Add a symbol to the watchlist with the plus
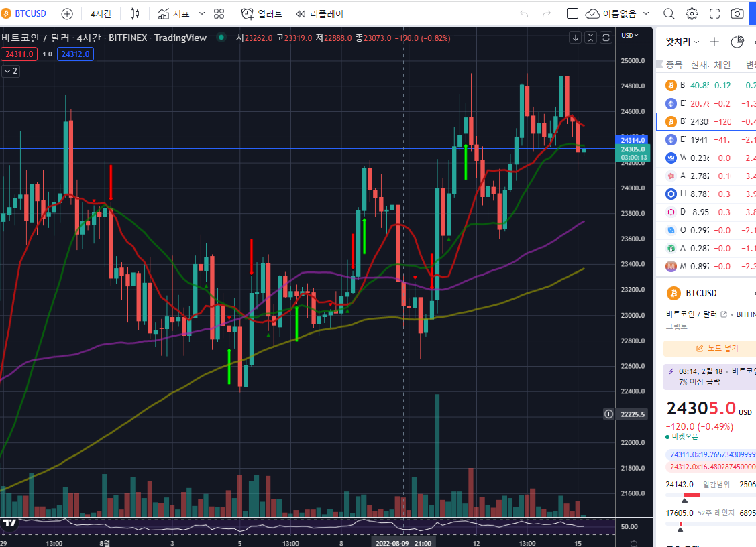 [x=714, y=42]
